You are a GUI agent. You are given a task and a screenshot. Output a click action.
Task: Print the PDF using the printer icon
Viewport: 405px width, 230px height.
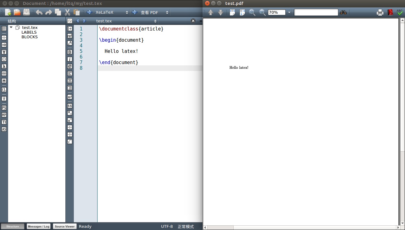pyautogui.click(x=380, y=12)
